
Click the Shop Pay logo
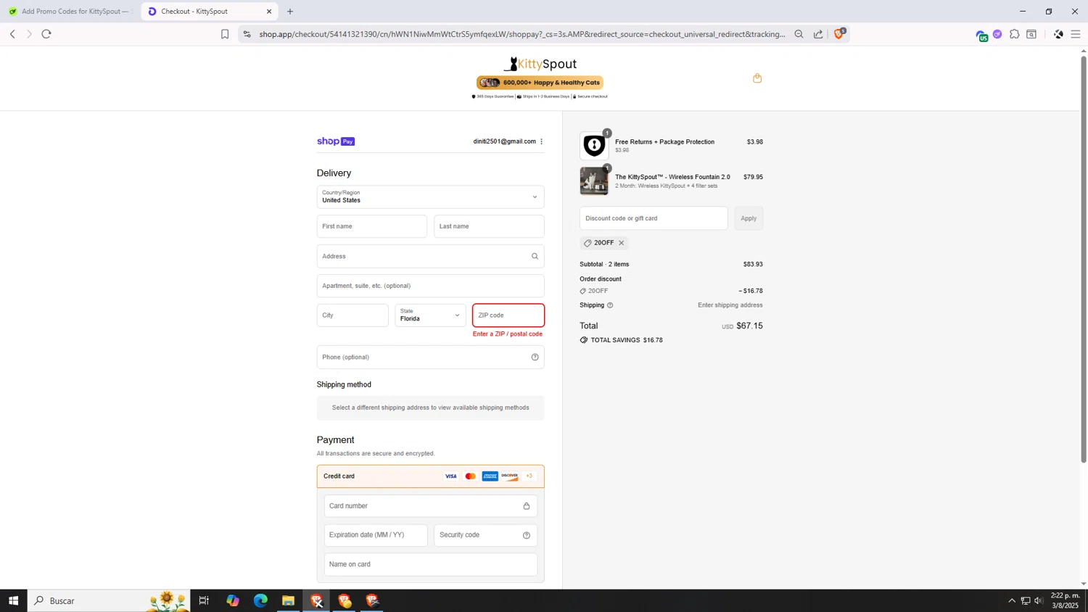(336, 141)
